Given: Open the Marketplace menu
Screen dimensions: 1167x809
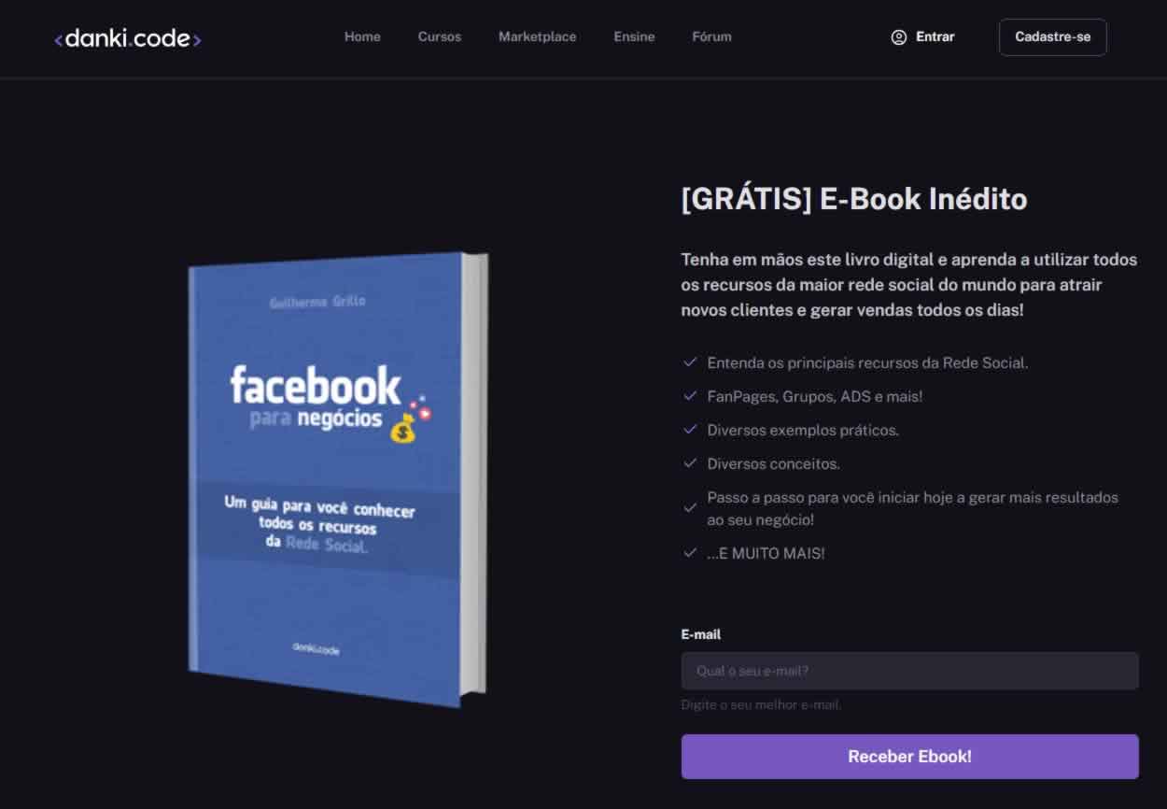Looking at the screenshot, I should (x=537, y=37).
